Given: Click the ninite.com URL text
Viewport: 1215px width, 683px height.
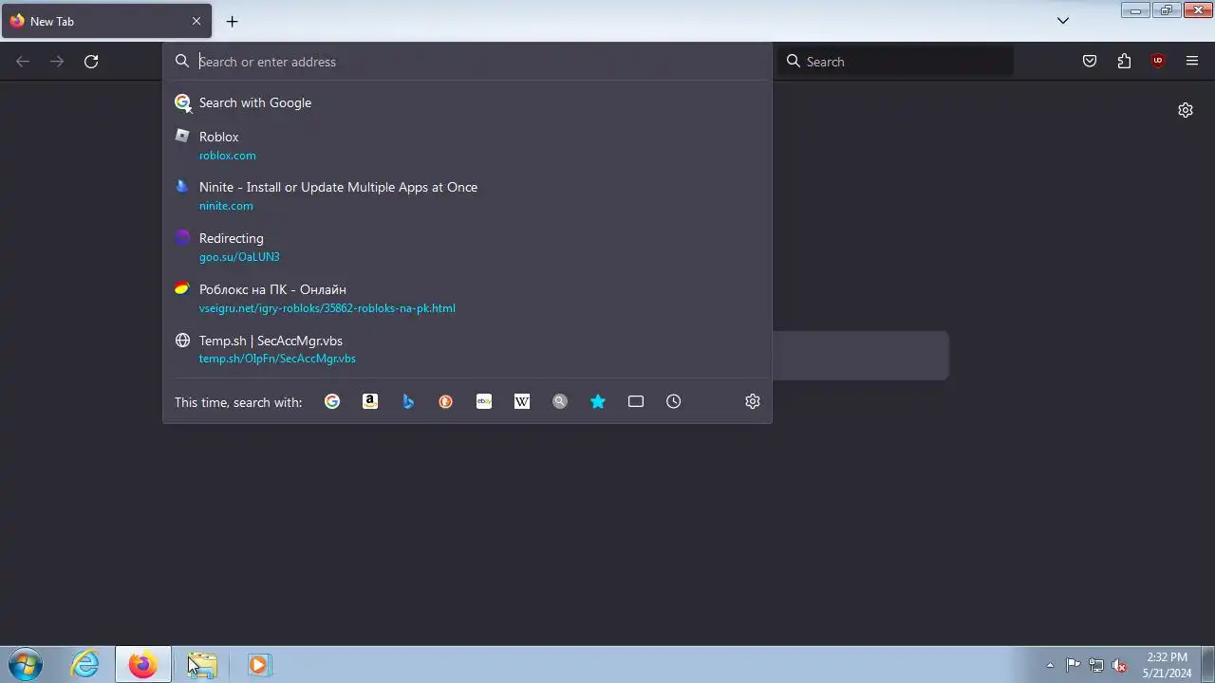Looking at the screenshot, I should click(x=226, y=206).
